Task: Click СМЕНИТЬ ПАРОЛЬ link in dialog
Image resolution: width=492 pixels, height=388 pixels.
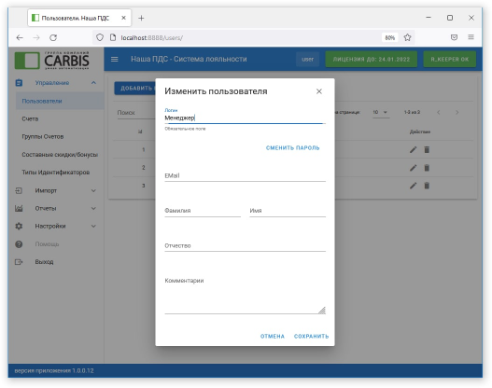Action: (x=293, y=148)
